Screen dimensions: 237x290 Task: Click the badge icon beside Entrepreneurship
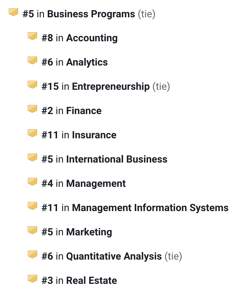point(32,85)
